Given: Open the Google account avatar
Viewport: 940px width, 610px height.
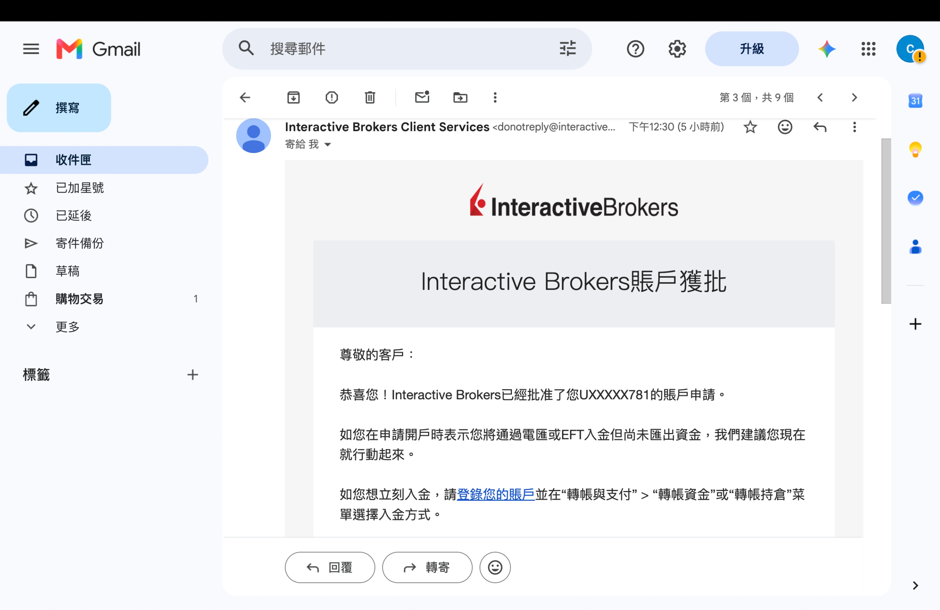Looking at the screenshot, I should (910, 49).
